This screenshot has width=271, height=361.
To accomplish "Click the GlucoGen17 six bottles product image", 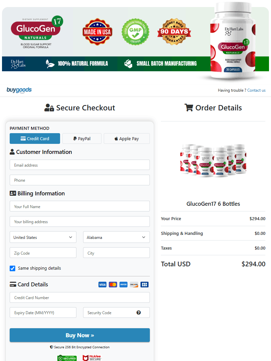I will click(213, 161).
